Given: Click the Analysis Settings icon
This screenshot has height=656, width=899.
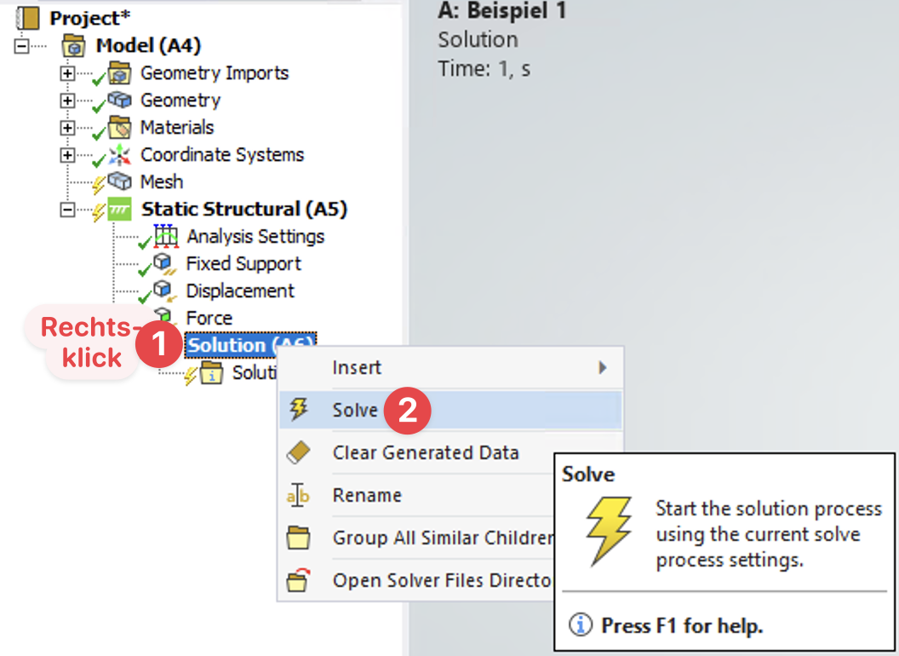Looking at the screenshot, I should [166, 236].
